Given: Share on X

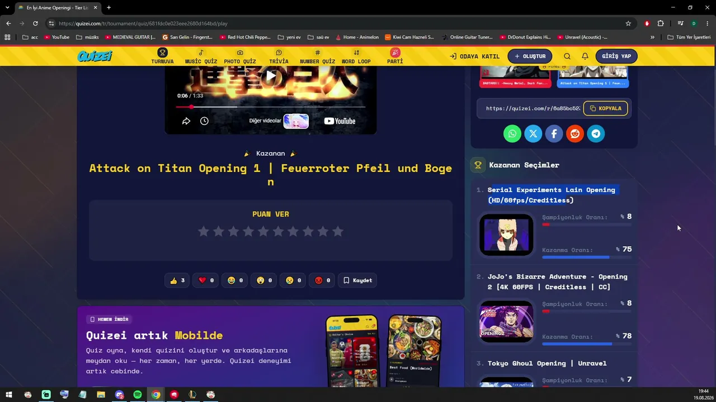Looking at the screenshot, I should [x=533, y=133].
